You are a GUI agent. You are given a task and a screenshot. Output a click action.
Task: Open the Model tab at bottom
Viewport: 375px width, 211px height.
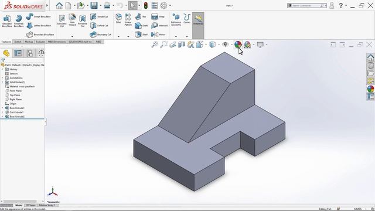19,205
